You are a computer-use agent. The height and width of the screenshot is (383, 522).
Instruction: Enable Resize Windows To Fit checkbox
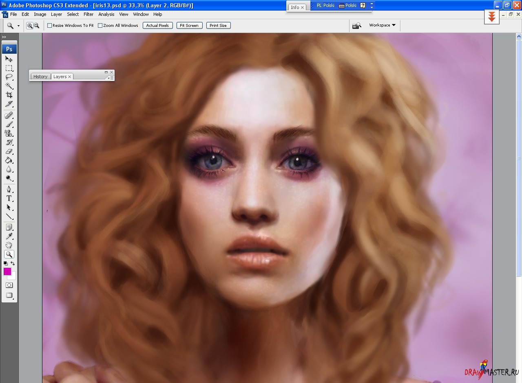49,25
